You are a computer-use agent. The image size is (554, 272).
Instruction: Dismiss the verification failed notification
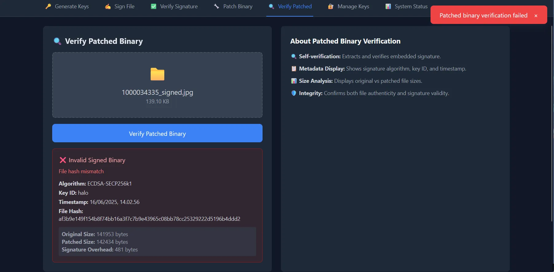(536, 16)
